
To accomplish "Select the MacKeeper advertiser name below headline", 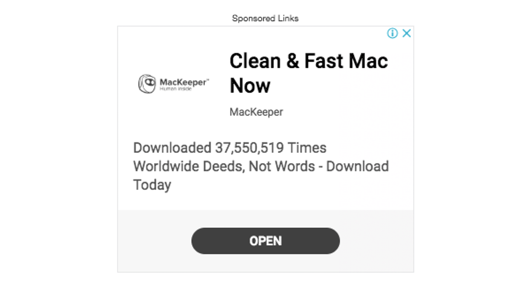I will pyautogui.click(x=256, y=112).
